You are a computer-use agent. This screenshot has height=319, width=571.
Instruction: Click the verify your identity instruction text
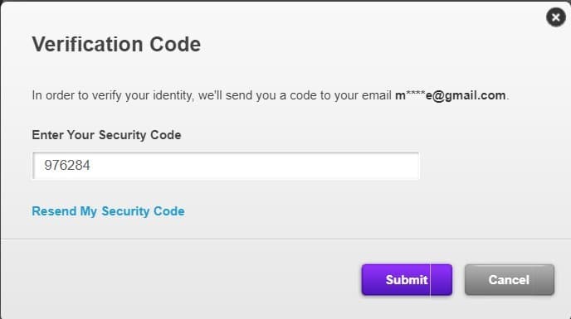coord(271,95)
